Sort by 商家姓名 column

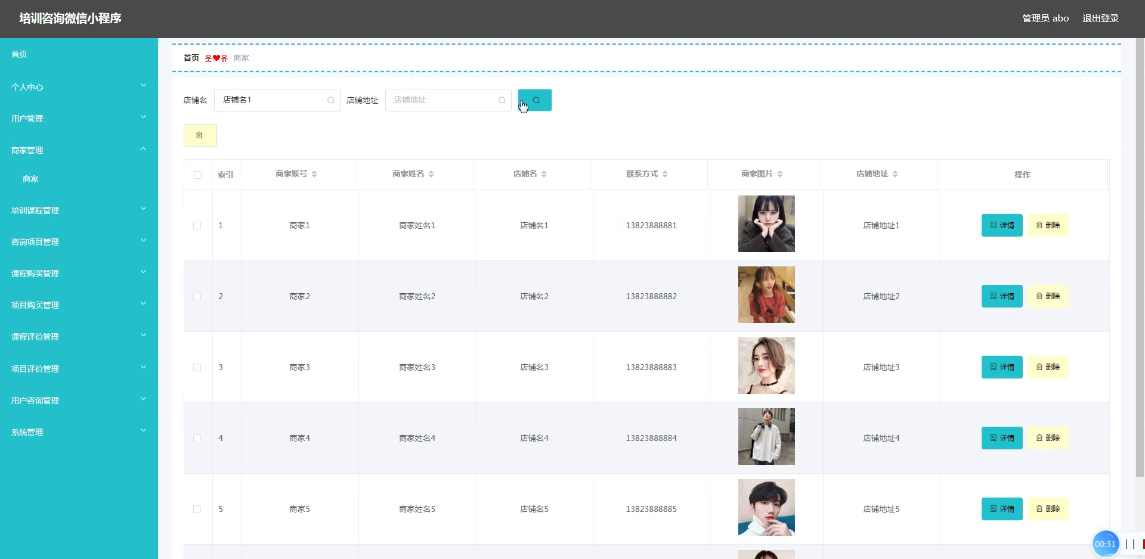pos(431,174)
